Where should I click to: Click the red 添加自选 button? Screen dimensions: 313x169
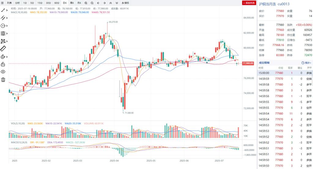coord(249,3)
